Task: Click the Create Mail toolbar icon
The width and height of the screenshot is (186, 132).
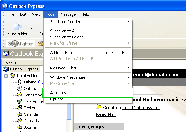Action: point(18,27)
